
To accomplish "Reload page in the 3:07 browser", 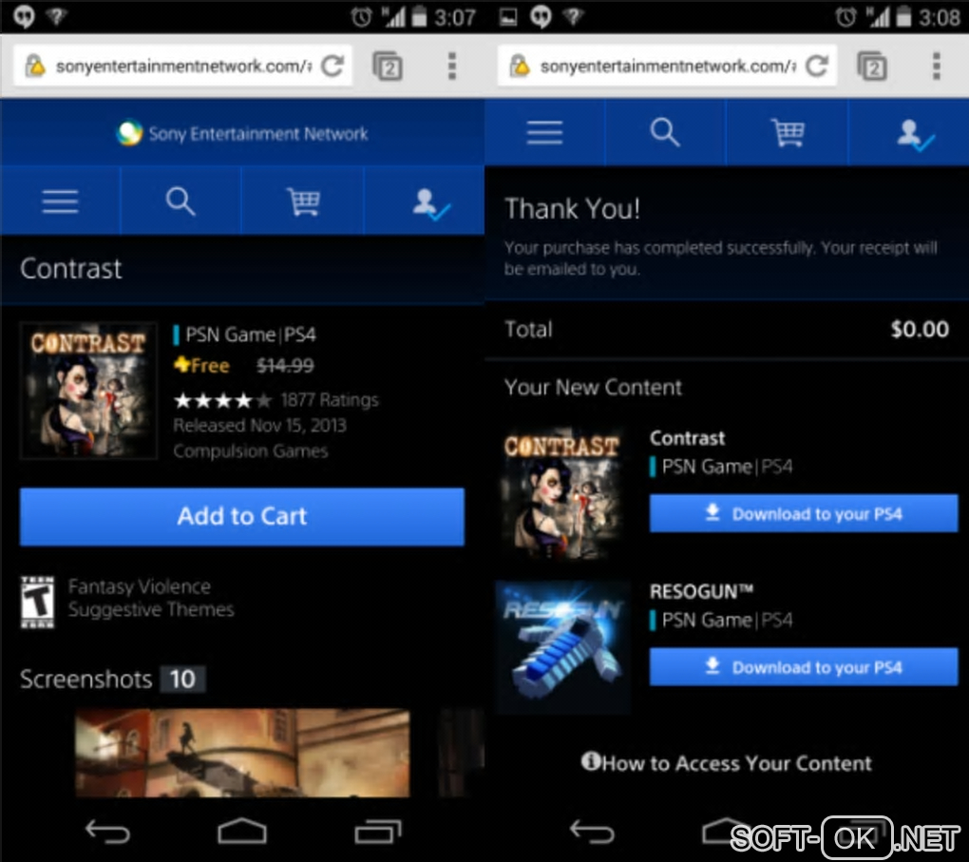I will 332,66.
